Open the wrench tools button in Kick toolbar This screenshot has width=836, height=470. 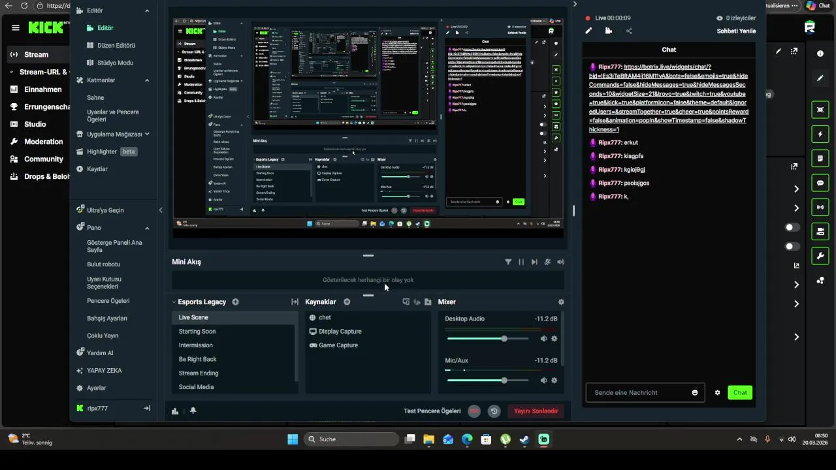pos(820,255)
